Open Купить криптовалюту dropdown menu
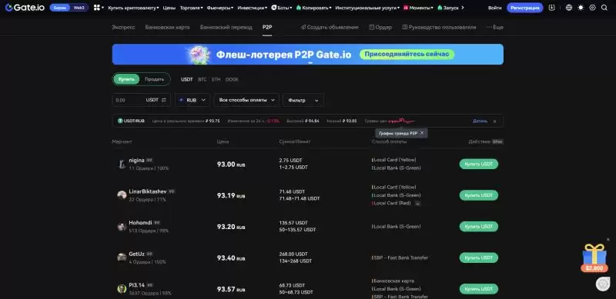This screenshot has height=299, width=616. tap(133, 8)
